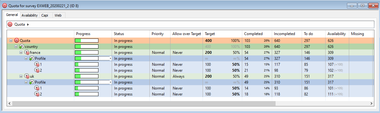Maximize the quota window
Viewport: 380px width, 113px height.
click(x=363, y=5)
